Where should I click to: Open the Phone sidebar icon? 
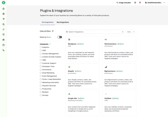pos(4,50)
